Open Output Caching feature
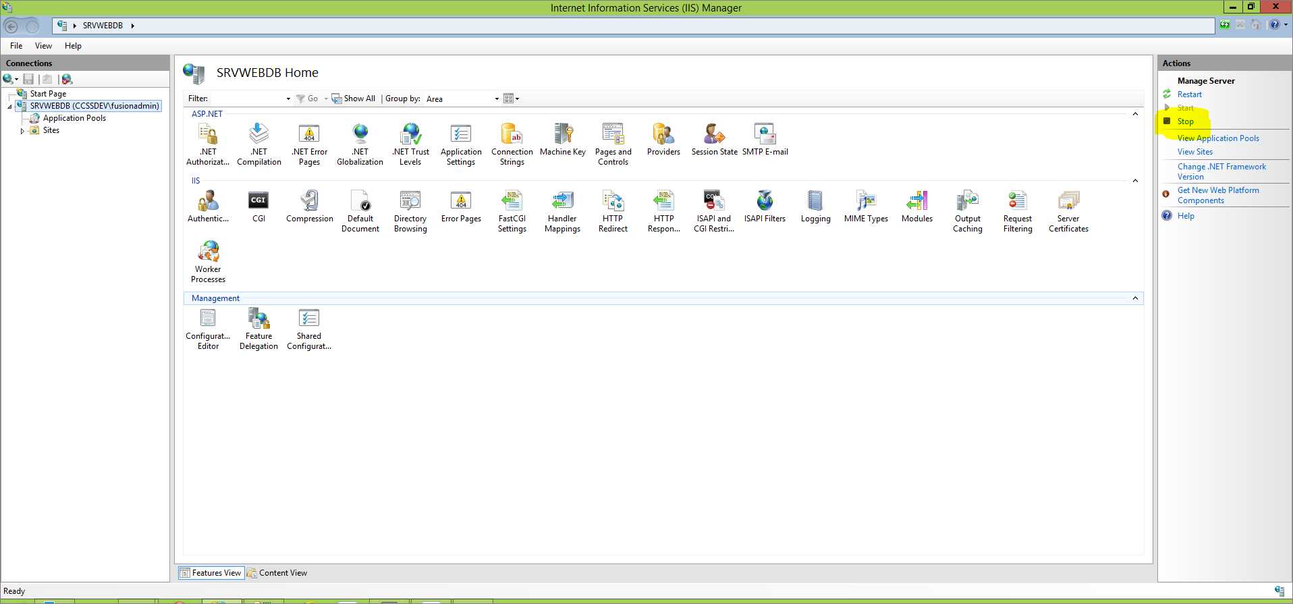1293x604 pixels. (968, 211)
